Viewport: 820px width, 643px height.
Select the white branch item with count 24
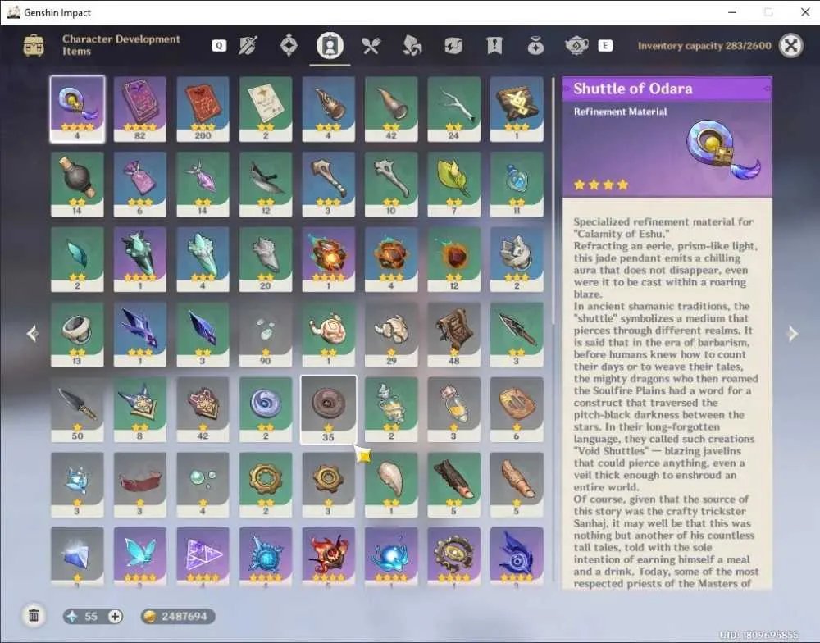point(454,109)
